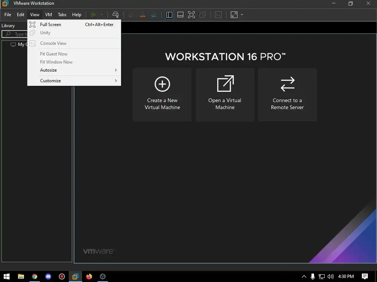The image size is (377, 282).
Task: Open Discord from the taskbar
Action: 48,276
